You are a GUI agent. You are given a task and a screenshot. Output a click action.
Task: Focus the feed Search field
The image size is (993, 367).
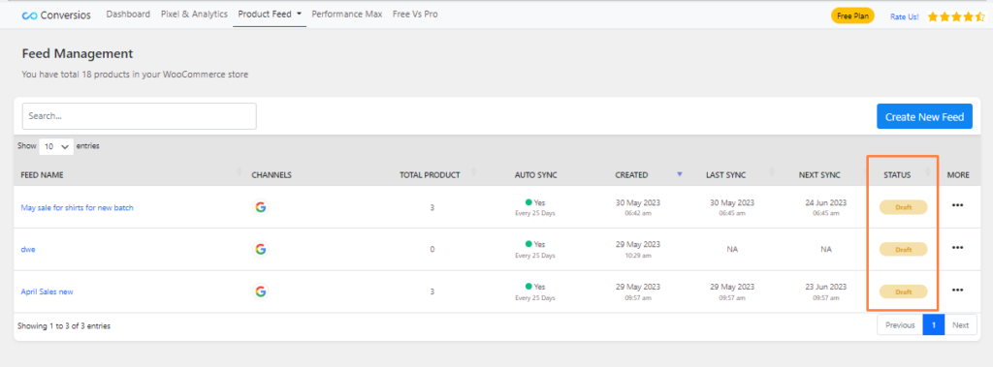(140, 116)
